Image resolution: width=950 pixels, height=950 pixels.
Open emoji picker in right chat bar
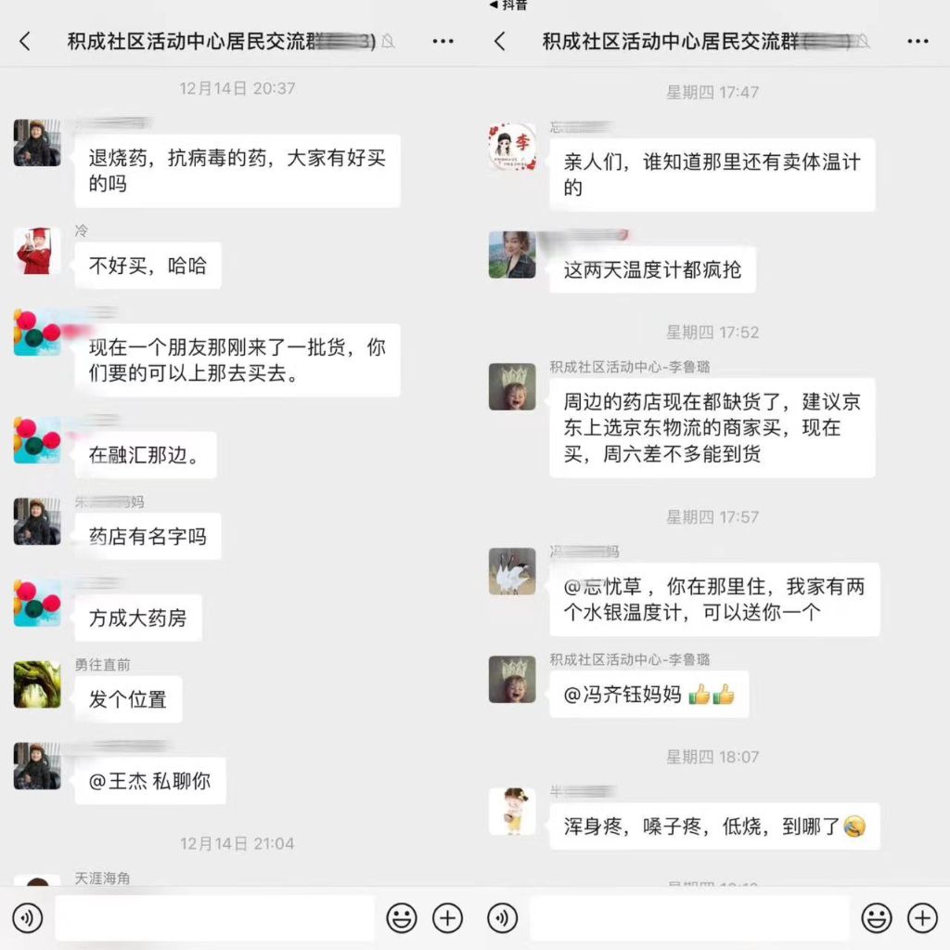click(876, 917)
